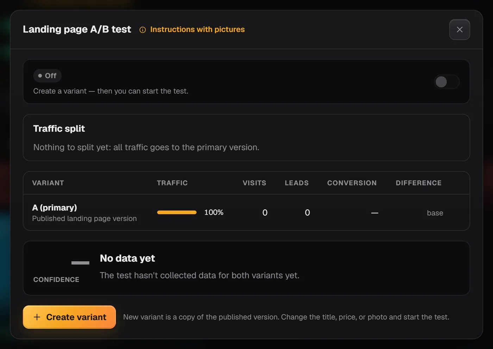Click the 'hasn't collected data' message
Image resolution: width=493 pixels, height=349 pixels.
199,275
